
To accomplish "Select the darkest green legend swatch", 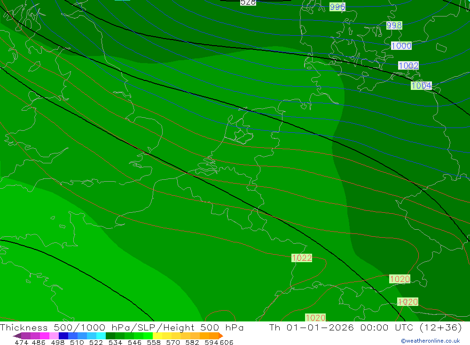I will click(110, 336).
